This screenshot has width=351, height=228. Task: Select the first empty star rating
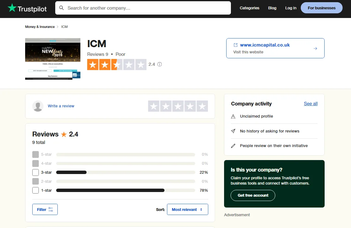pyautogui.click(x=154, y=106)
